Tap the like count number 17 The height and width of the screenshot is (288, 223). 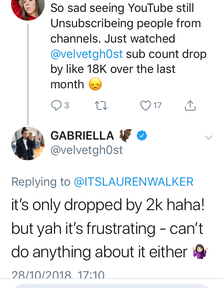[157, 105]
